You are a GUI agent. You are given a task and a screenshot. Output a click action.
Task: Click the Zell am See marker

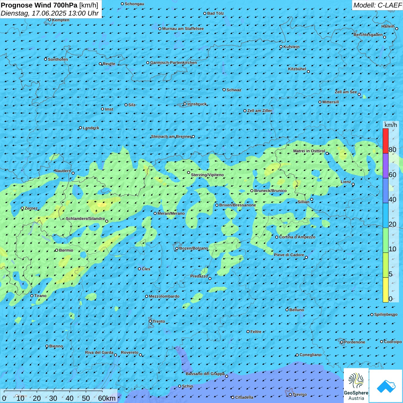359,94
